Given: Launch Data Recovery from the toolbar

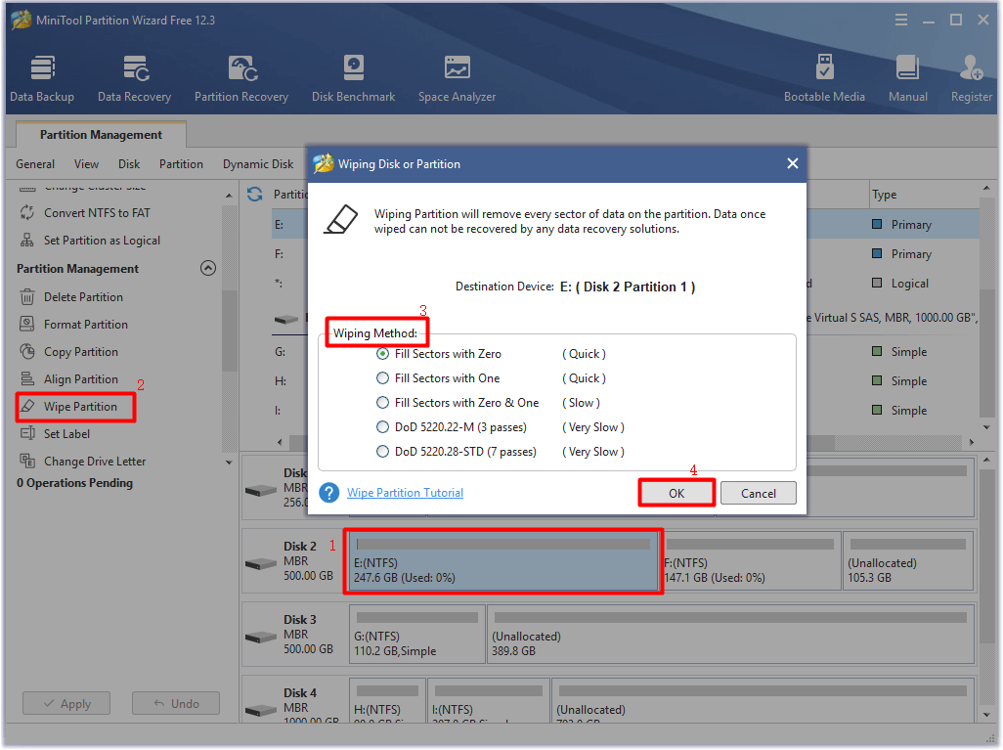Looking at the screenshot, I should pos(134,78).
